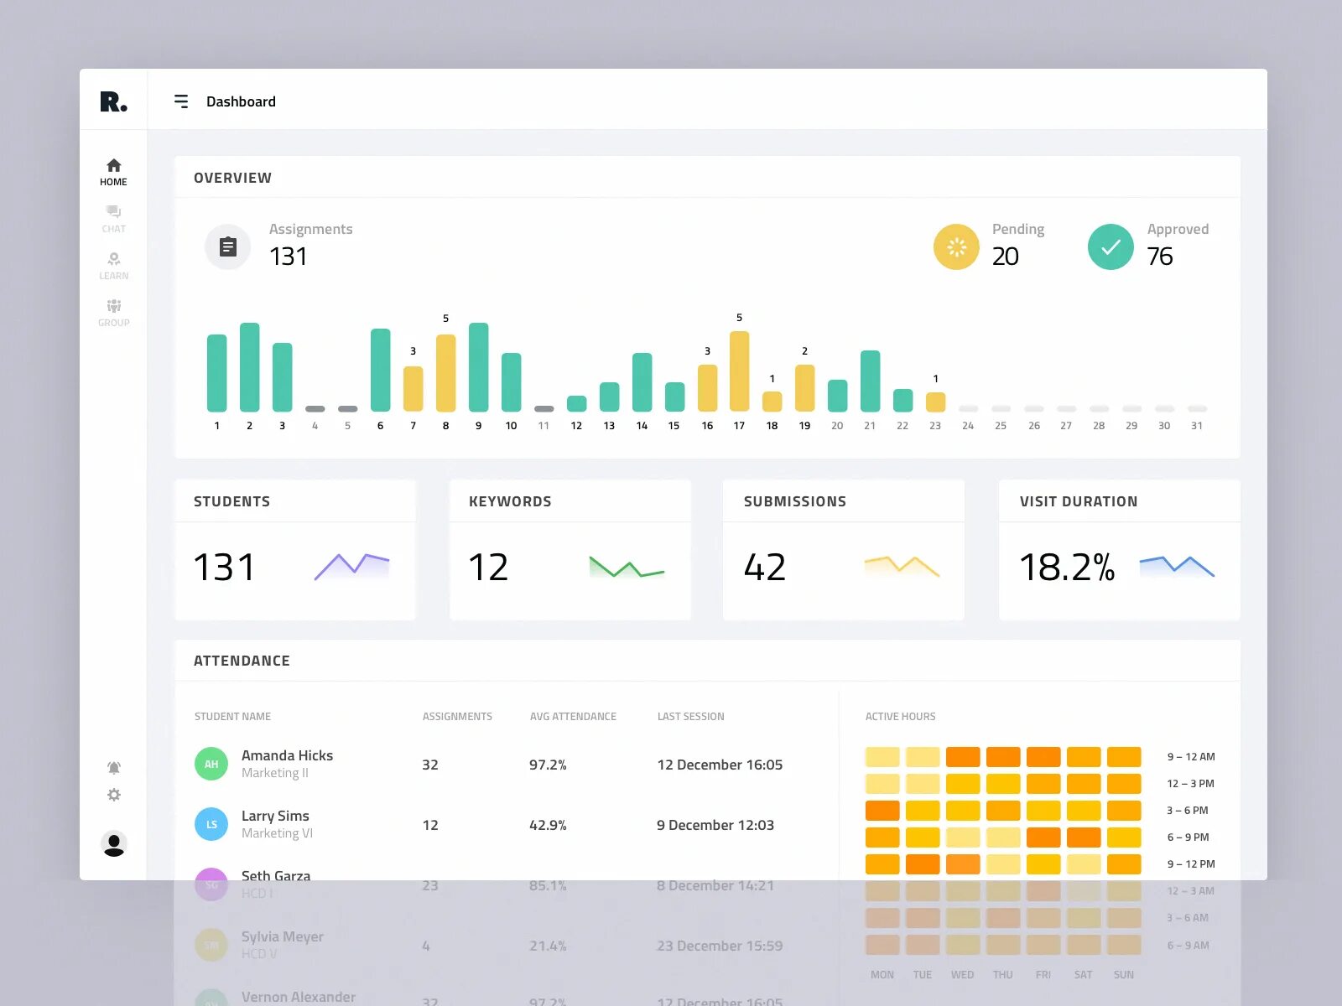Screen dimensions: 1342x1006
Task: Click the green Approved checkmark icon
Action: click(1111, 247)
